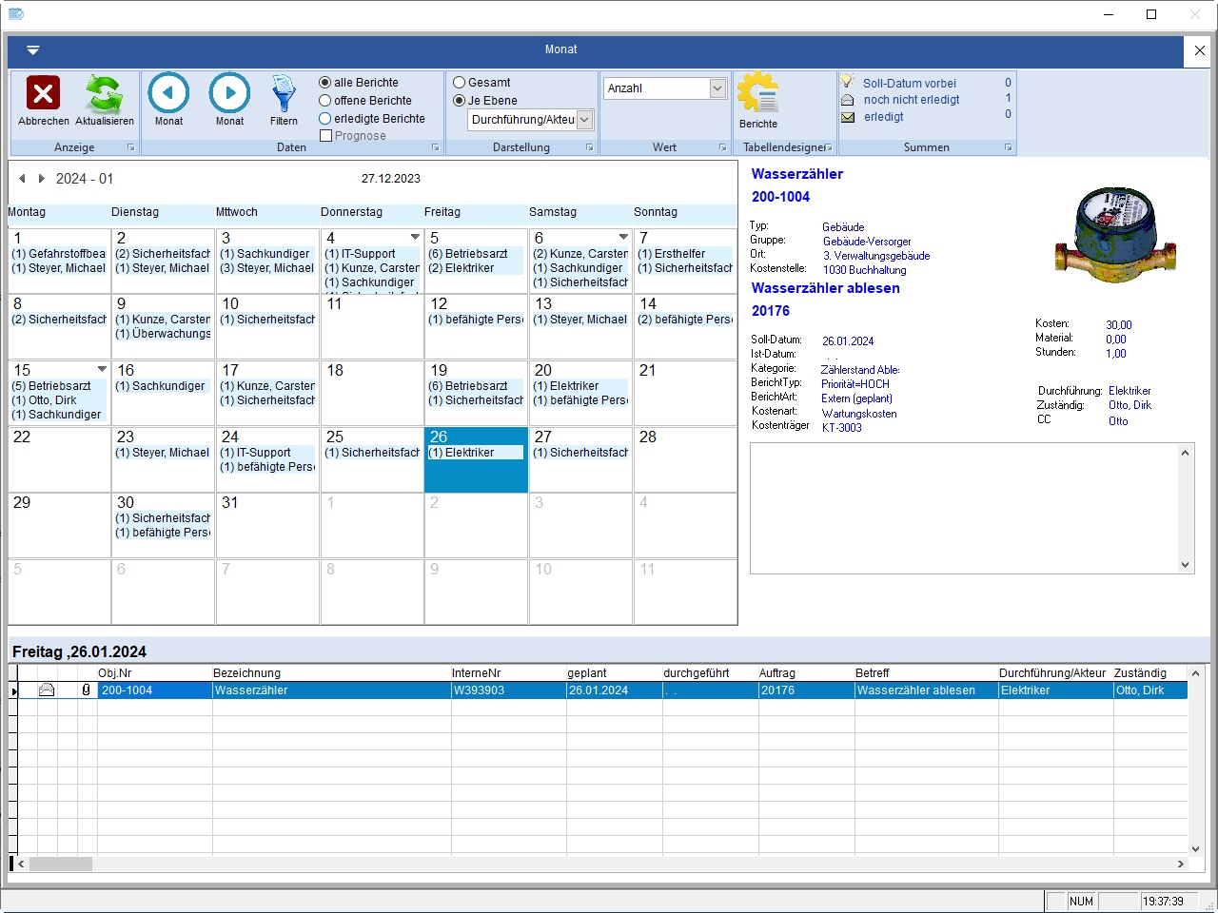The width and height of the screenshot is (1218, 913).
Task: Open the Durchführung/Akteur level dropdown
Action: tap(584, 120)
